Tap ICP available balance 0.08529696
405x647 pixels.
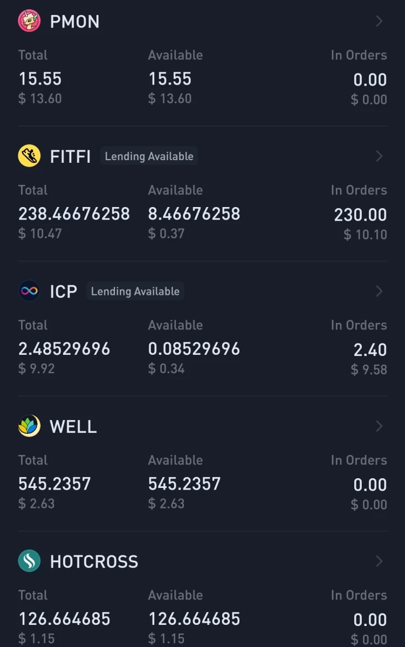194,349
